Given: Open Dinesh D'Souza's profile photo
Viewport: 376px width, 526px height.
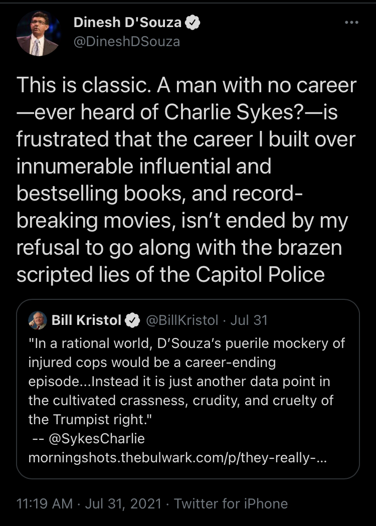Looking at the screenshot, I should pyautogui.click(x=38, y=33).
